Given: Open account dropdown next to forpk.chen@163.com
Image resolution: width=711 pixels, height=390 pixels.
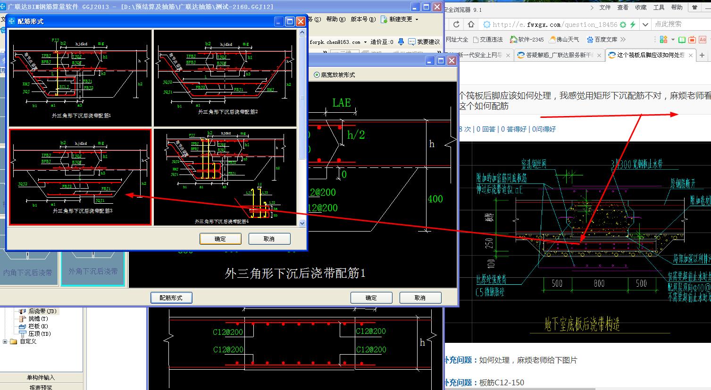Looking at the screenshot, I should click(365, 42).
